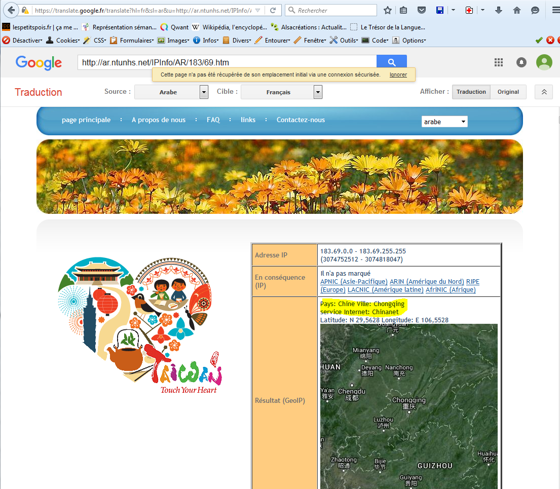This screenshot has height=489, width=560.
Task: Follow the APNIC (Asie-Pacifique) link
Action: [x=354, y=282]
